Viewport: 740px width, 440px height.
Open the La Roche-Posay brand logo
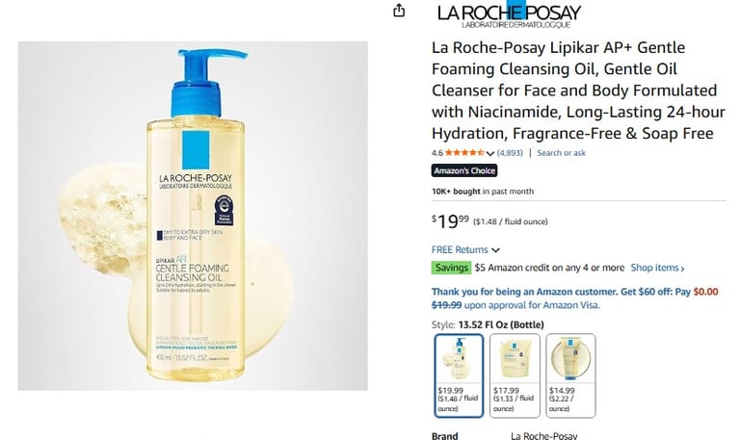pyautogui.click(x=509, y=14)
